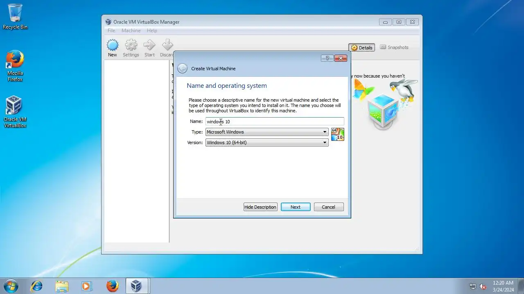Click the Next button
Screen dimensions: 524x294
coord(296,207)
